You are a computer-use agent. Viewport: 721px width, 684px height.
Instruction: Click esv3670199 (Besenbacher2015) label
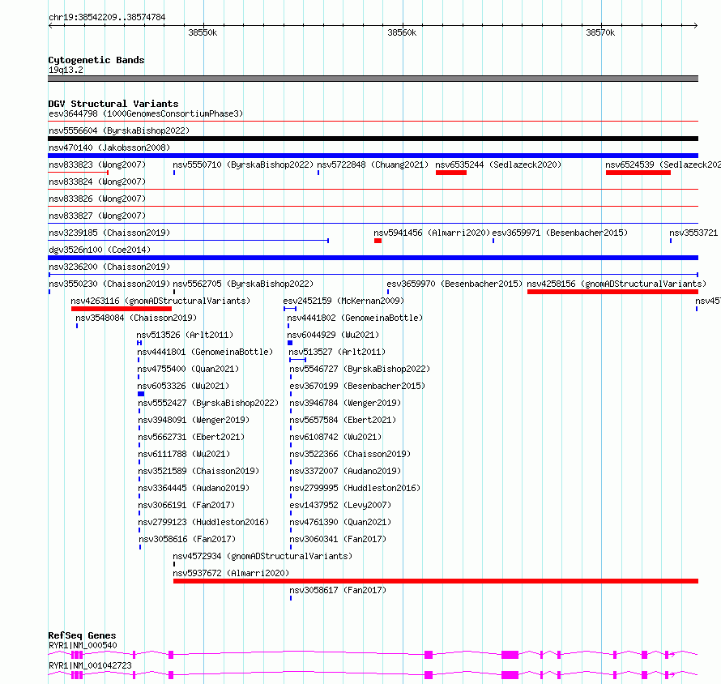357,386
